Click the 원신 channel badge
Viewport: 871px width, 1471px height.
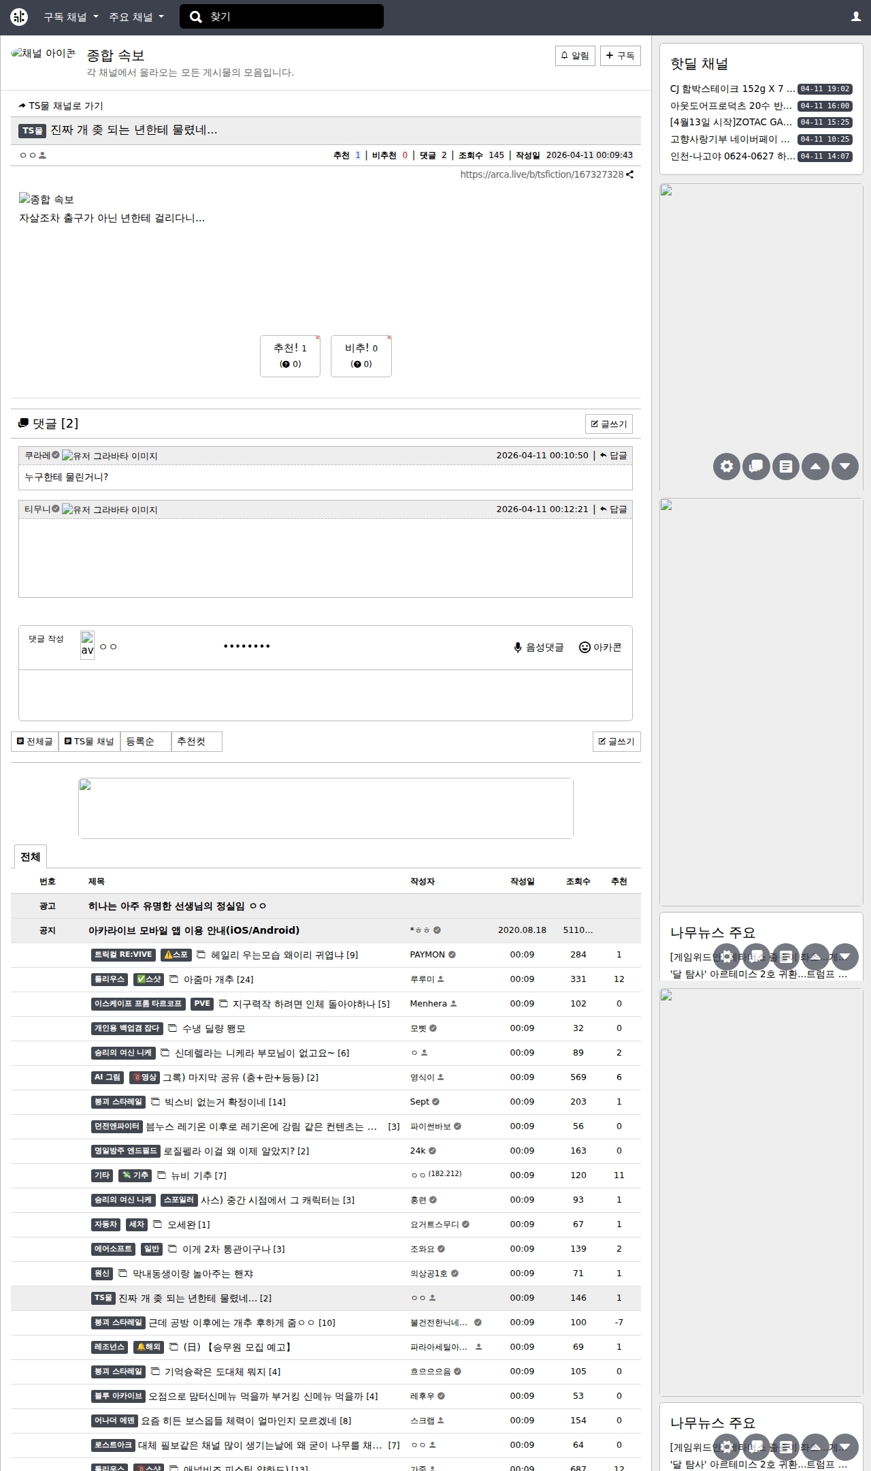click(x=102, y=1274)
